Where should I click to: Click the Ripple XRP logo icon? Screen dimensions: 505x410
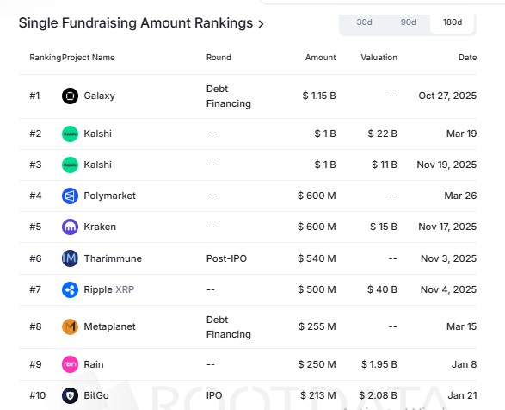pyautogui.click(x=70, y=289)
